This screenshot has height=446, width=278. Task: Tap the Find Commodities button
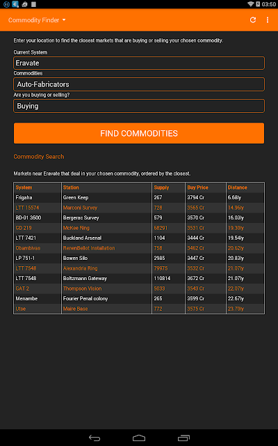click(139, 133)
